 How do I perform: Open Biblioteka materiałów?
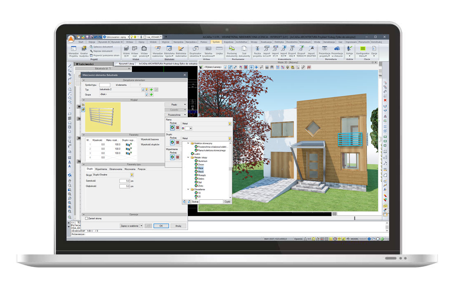[181, 51]
